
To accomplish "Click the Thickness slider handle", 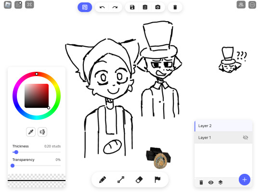I will click(16, 152).
